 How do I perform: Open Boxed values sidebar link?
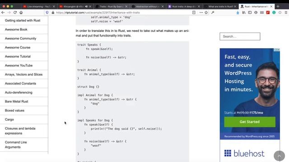pyautogui.click(x=14, y=110)
